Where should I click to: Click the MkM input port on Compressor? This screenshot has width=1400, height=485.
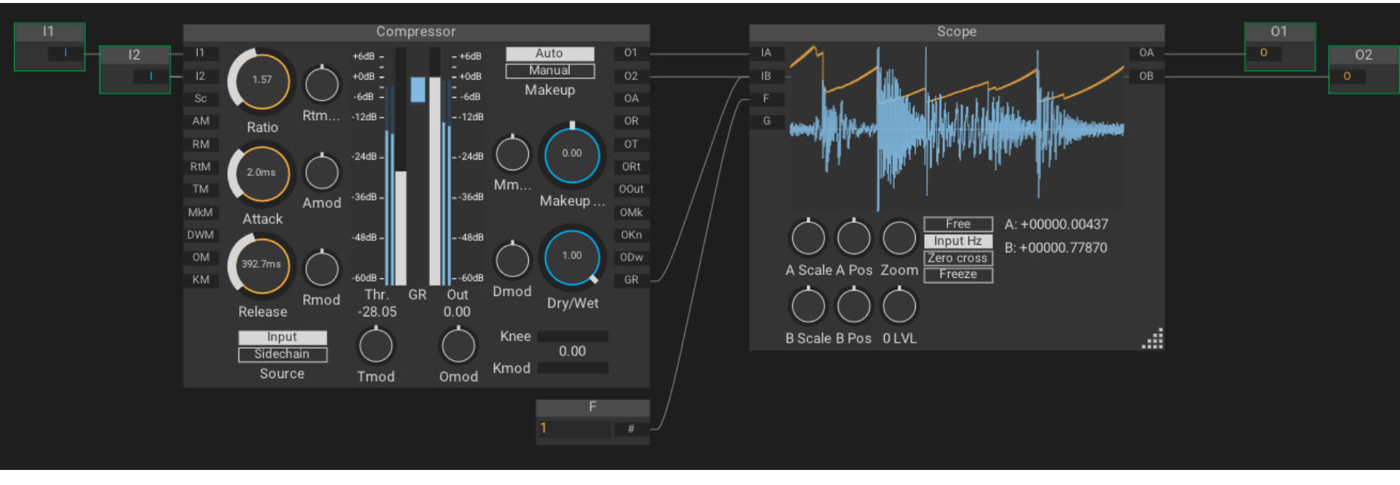click(x=201, y=213)
